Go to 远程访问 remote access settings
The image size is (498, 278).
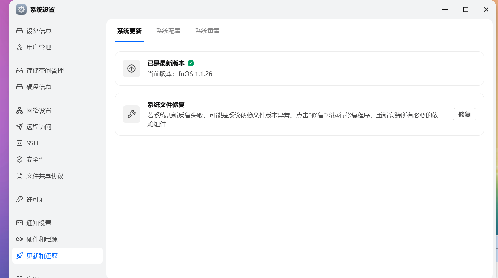[x=38, y=127]
